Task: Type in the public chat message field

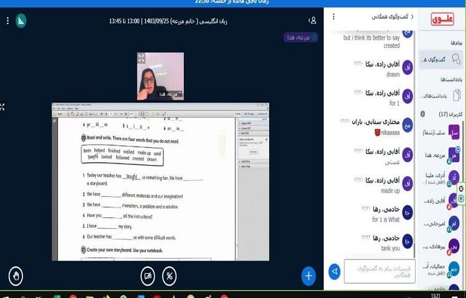Action: (x=380, y=271)
